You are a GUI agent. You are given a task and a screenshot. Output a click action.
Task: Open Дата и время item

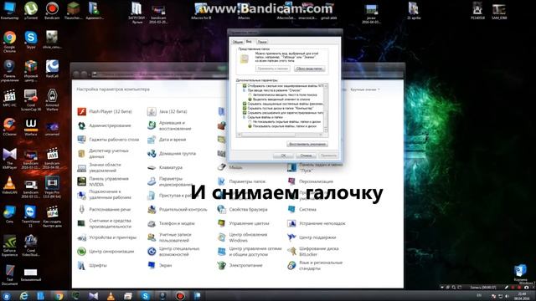tap(167, 140)
